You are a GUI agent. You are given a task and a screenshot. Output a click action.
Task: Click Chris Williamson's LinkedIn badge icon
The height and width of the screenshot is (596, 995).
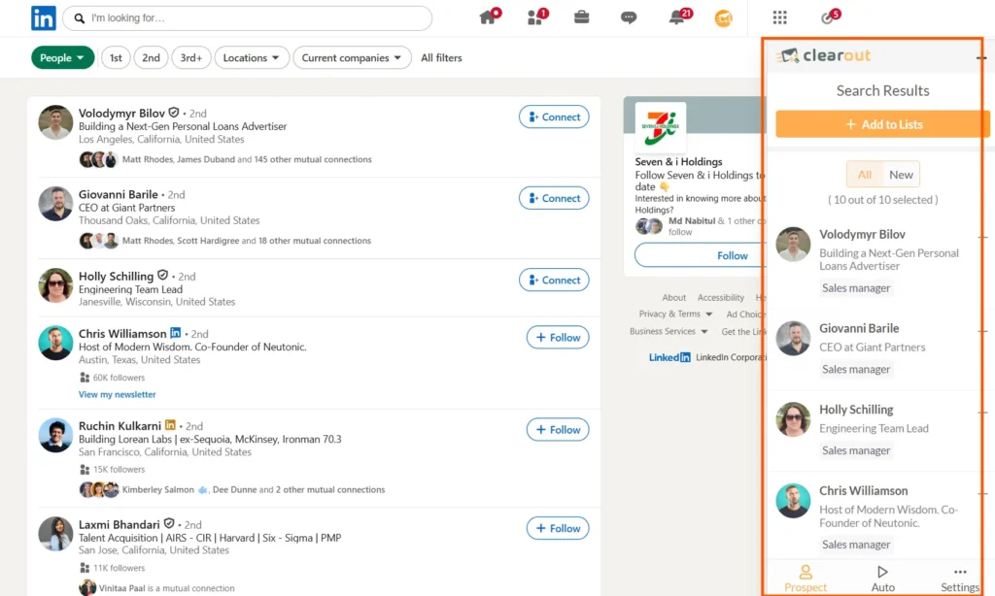click(x=175, y=332)
